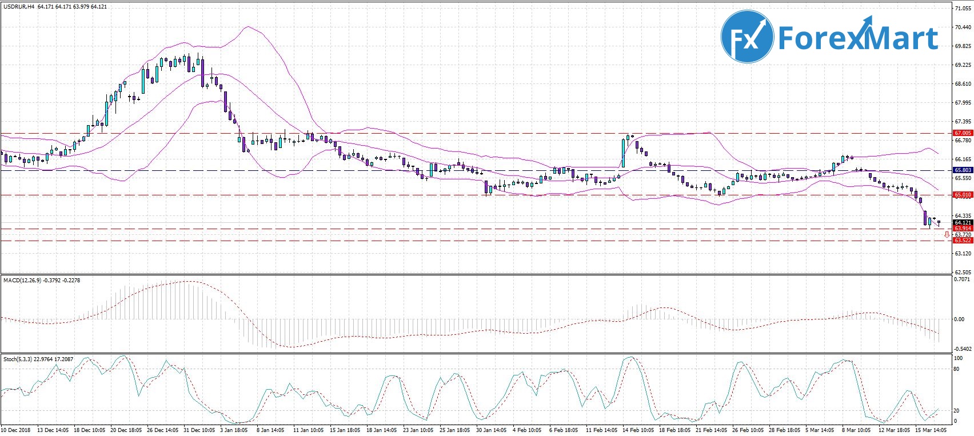
Task: Click the black 64.121 current price label
Action: pos(963,222)
